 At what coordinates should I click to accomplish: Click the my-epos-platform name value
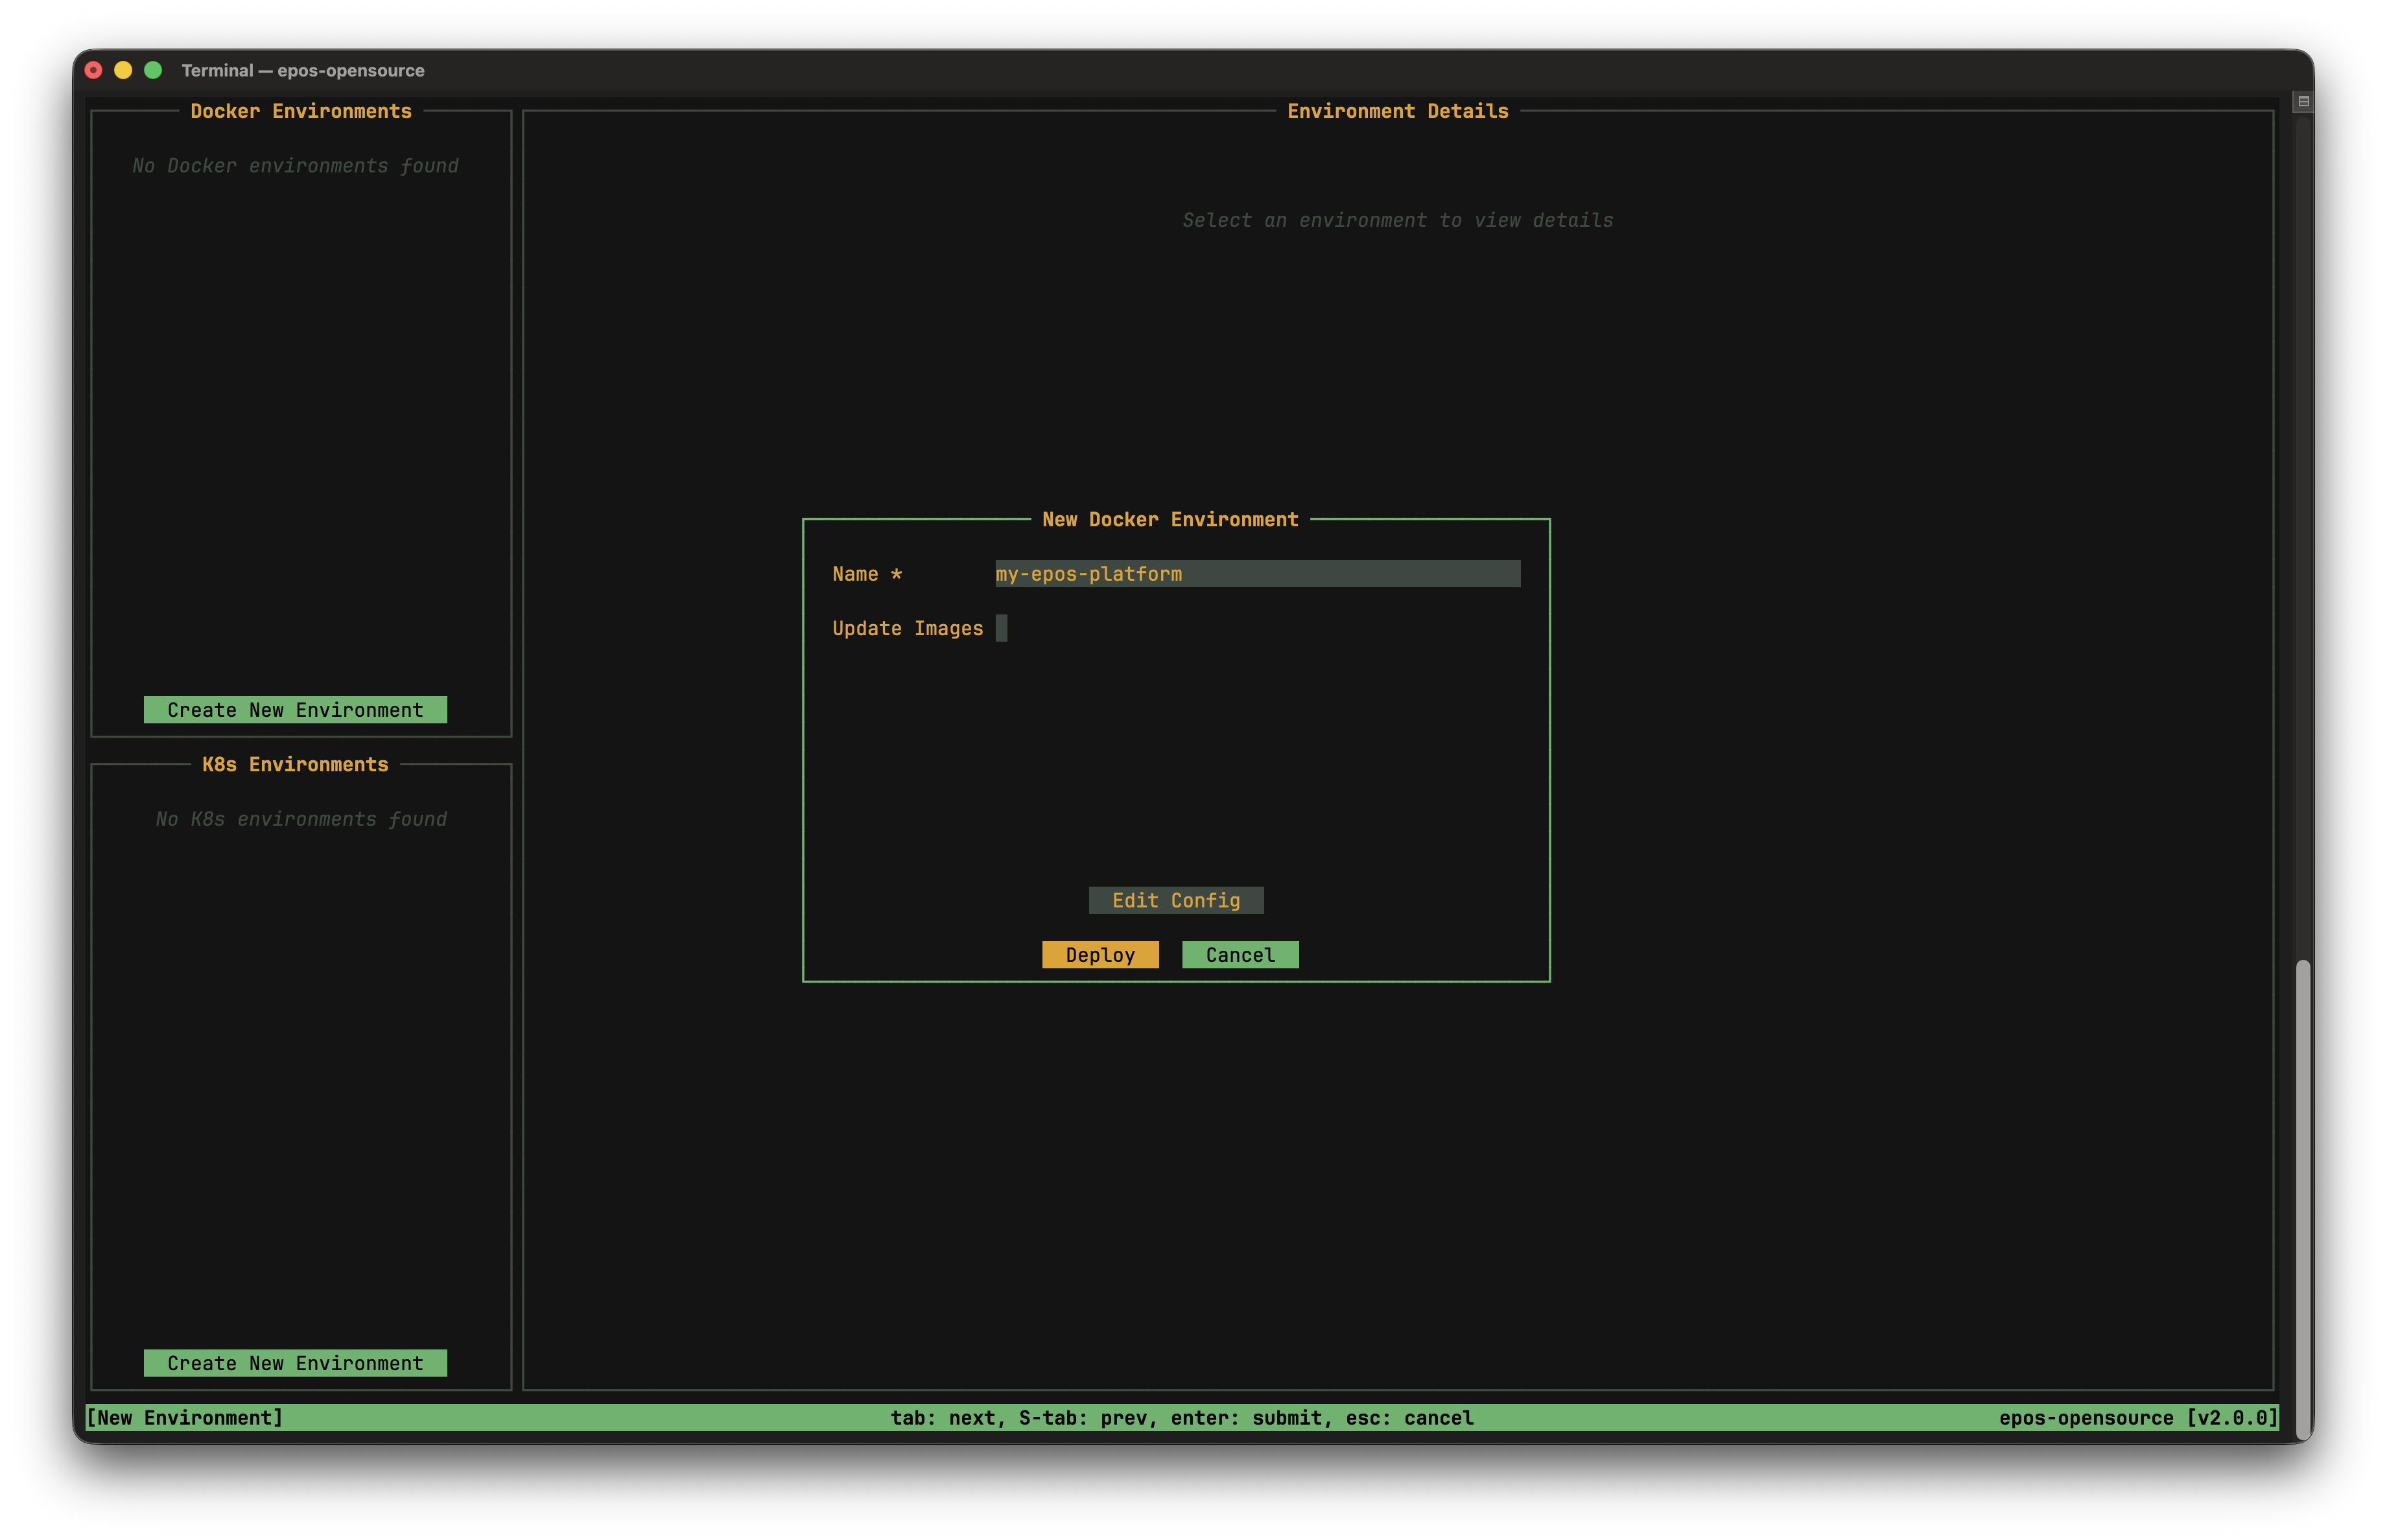(x=1089, y=574)
